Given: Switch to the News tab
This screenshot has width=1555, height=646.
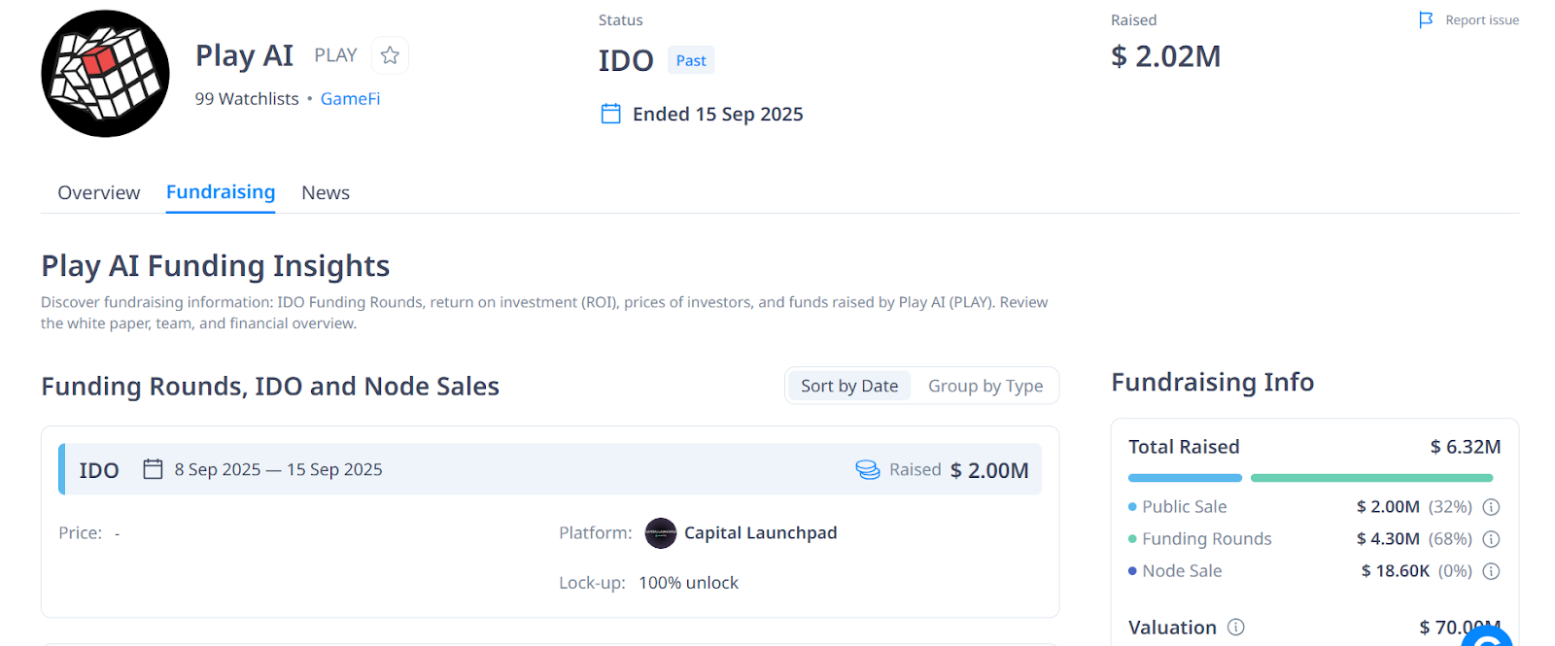Looking at the screenshot, I should tap(326, 192).
